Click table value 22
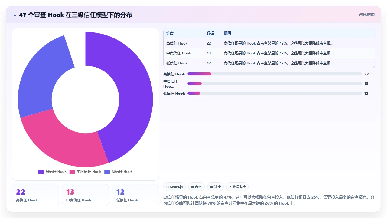This screenshot has height=218, width=387. [x=209, y=43]
